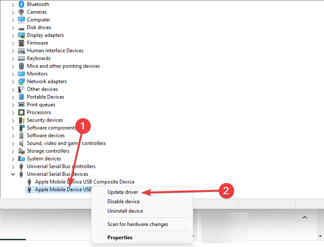Expand the Processors category
This screenshot has height=247, width=324.
(x=13, y=113)
